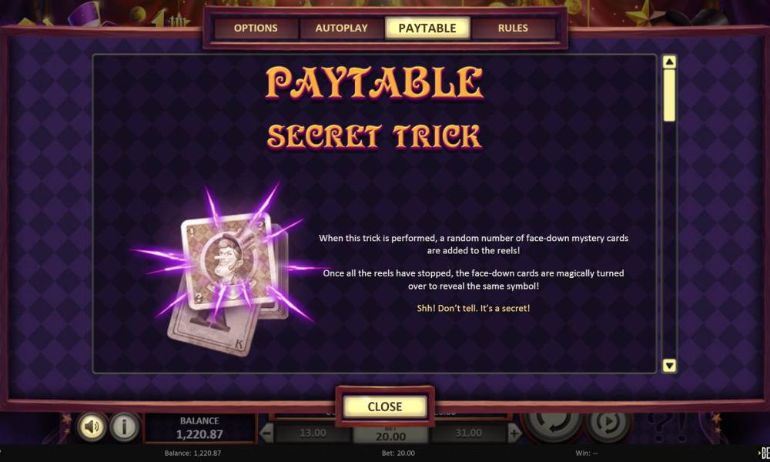Screen dimensions: 770x462
Task: Select the 31.00 bet value
Action: coord(468,433)
